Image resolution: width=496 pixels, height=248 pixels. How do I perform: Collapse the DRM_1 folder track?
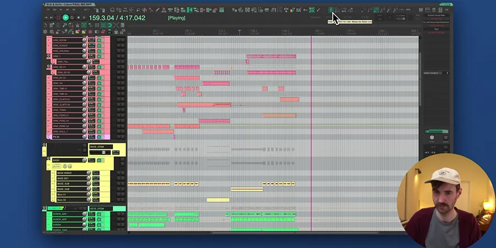tap(48, 55)
